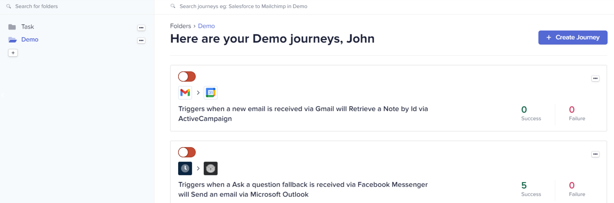The image size is (614, 203).
Task: Click the open Demo folder icon
Action: 12,39
